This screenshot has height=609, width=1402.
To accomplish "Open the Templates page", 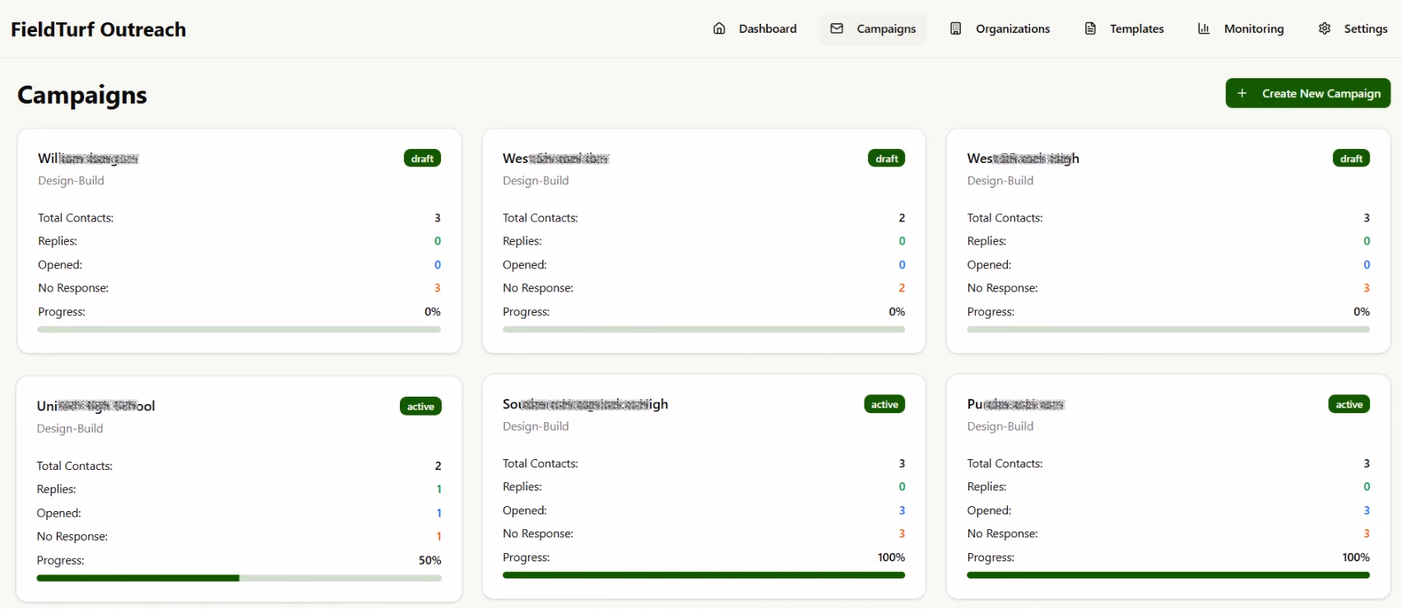I will coord(1124,29).
